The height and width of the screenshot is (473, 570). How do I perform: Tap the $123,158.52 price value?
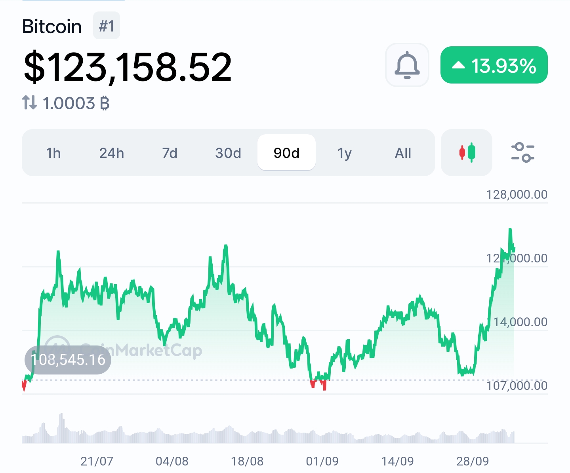[128, 67]
